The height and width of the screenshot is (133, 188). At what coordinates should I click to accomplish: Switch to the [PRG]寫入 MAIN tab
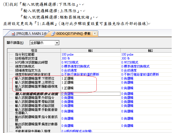click(x=29, y=34)
